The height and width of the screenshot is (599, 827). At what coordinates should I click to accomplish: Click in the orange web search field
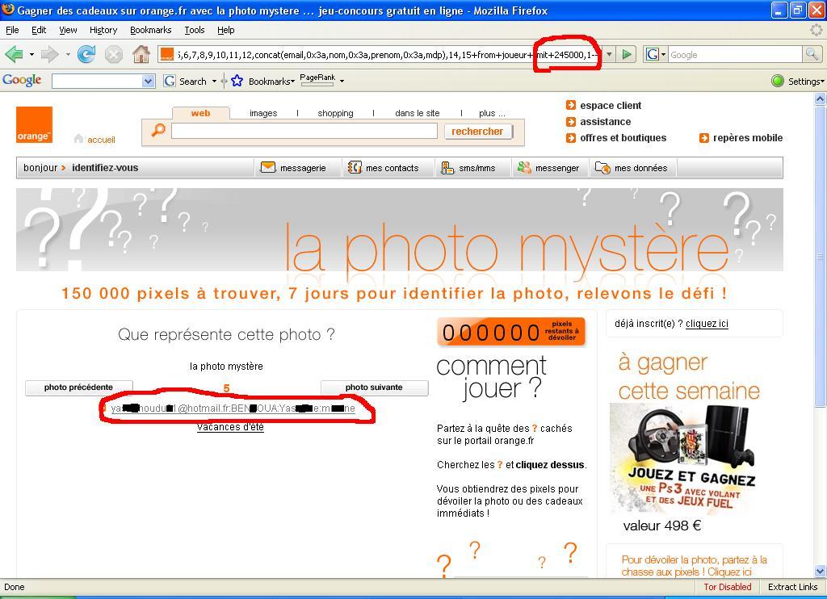click(304, 131)
